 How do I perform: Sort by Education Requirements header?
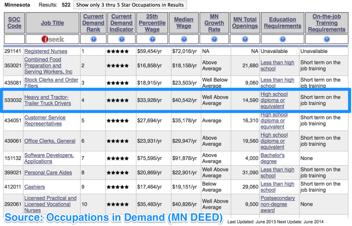[x=283, y=23]
